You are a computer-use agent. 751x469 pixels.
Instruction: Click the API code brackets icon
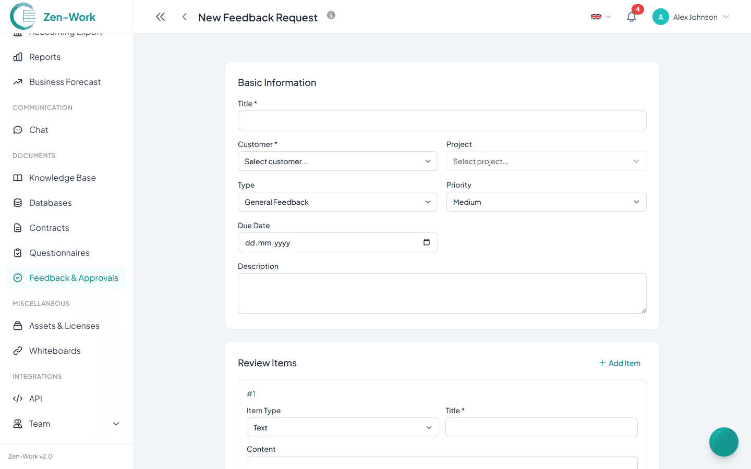tap(18, 399)
